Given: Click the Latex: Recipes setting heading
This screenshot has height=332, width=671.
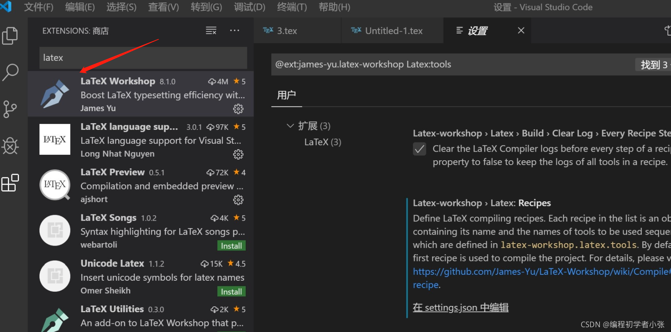Looking at the screenshot, I should point(482,203).
